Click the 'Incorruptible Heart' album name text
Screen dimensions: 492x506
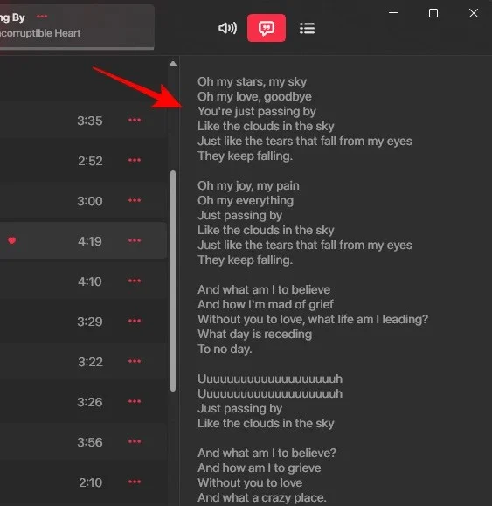click(x=40, y=33)
